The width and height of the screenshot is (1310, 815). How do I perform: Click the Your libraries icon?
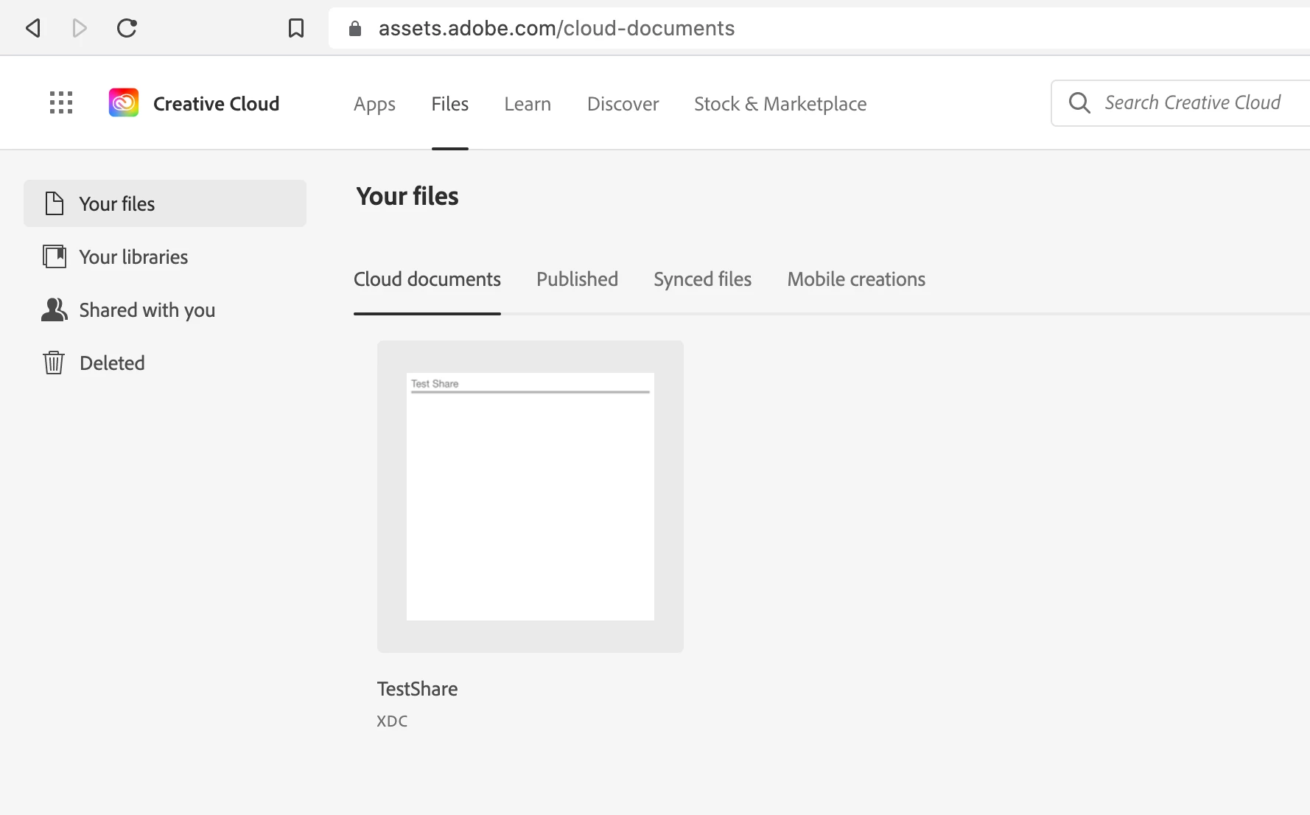click(55, 256)
